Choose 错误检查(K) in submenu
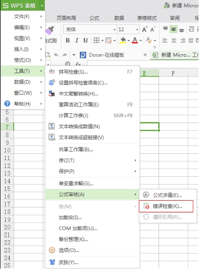The width and height of the screenshot is (199, 269). (x=166, y=206)
